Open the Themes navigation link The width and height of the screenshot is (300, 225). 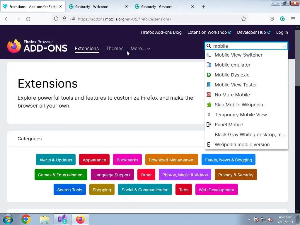tap(115, 49)
